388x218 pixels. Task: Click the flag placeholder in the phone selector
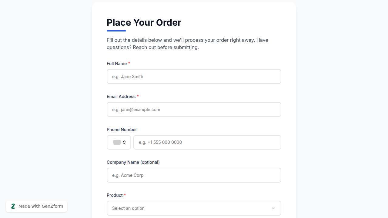117,142
